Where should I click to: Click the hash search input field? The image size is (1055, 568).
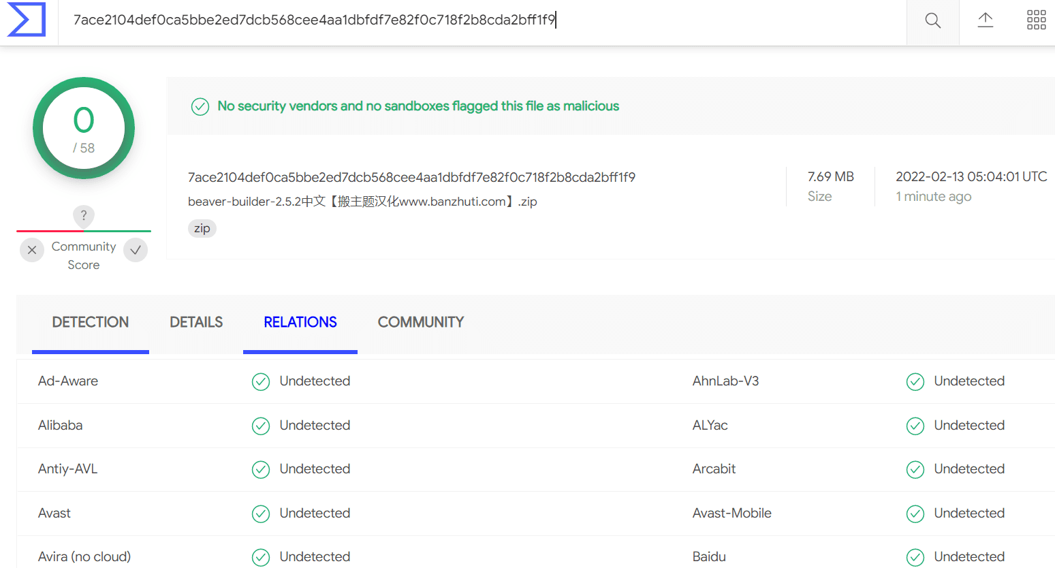(482, 20)
